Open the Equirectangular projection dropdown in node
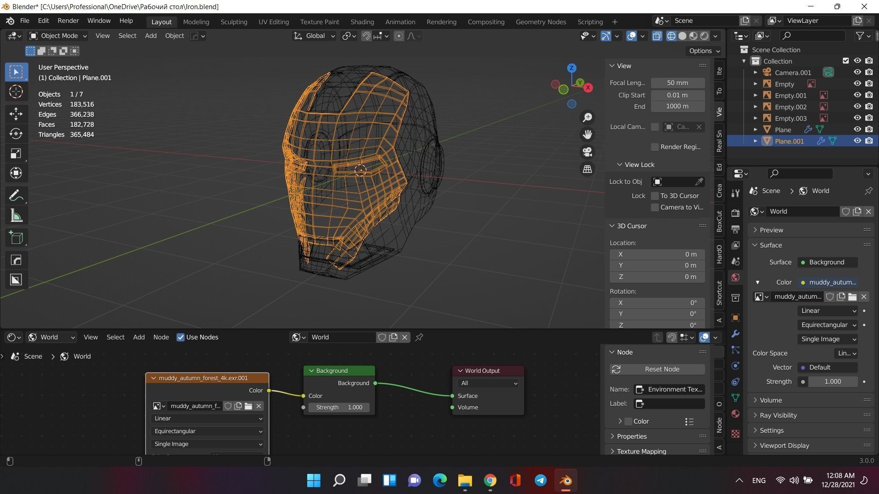Screen dimensions: 879x494 [x=208, y=431]
